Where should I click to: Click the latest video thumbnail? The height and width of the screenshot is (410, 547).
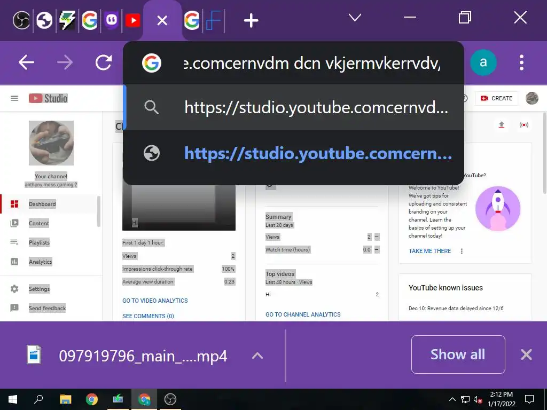point(179,208)
